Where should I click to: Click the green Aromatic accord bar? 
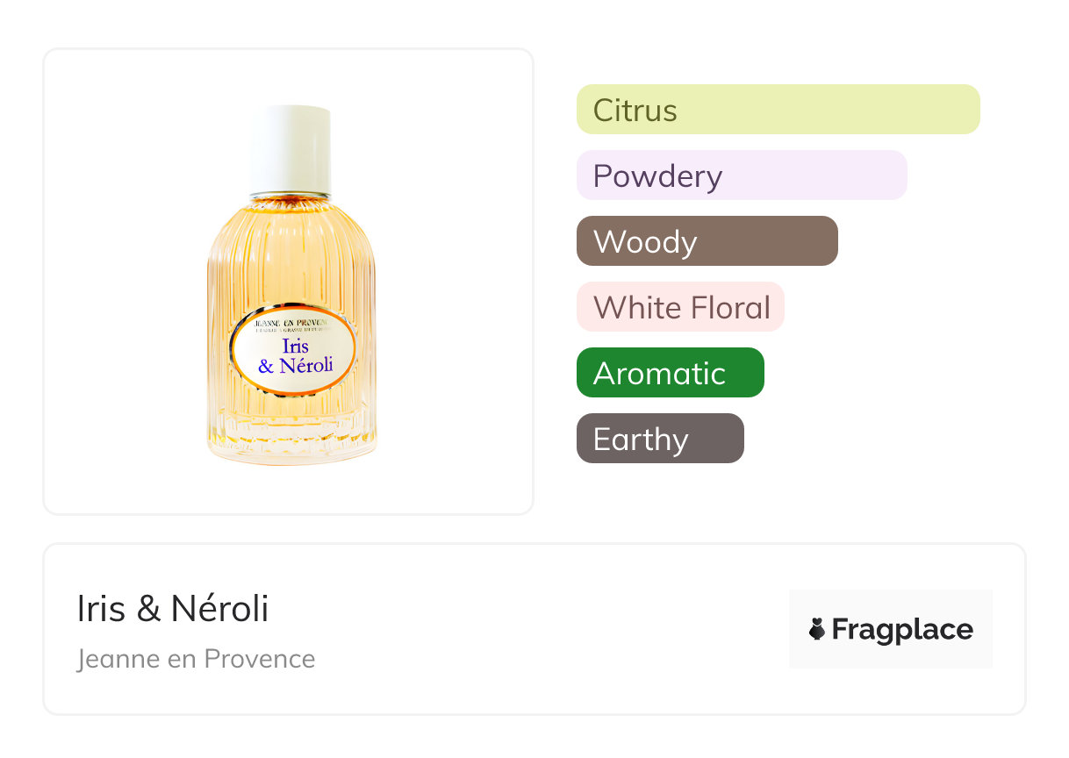(x=670, y=373)
